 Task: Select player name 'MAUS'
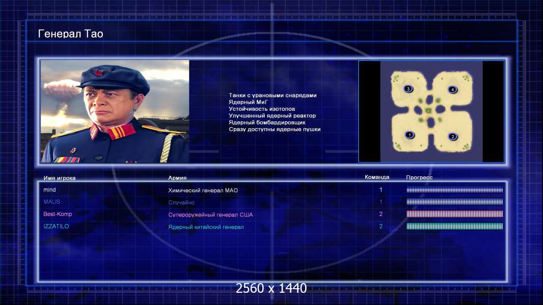(x=51, y=202)
